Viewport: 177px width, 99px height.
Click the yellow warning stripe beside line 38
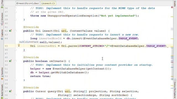(x=172, y=16)
